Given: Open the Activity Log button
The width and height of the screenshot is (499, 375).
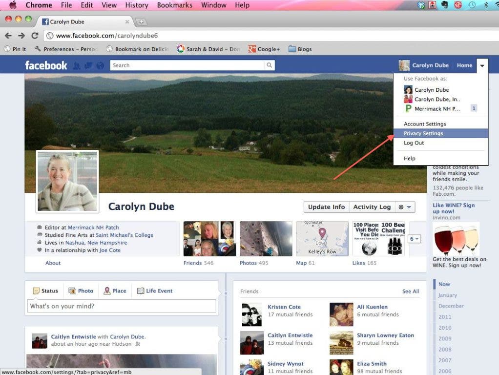Looking at the screenshot, I should (372, 207).
